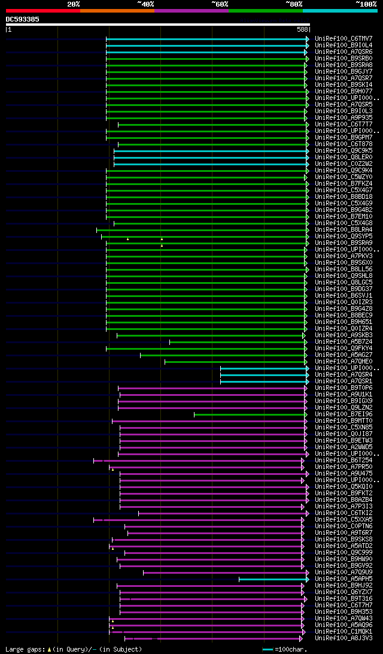
Task: Open hit 'UniRef100_Q8LER0'
Action: [x=344, y=158]
